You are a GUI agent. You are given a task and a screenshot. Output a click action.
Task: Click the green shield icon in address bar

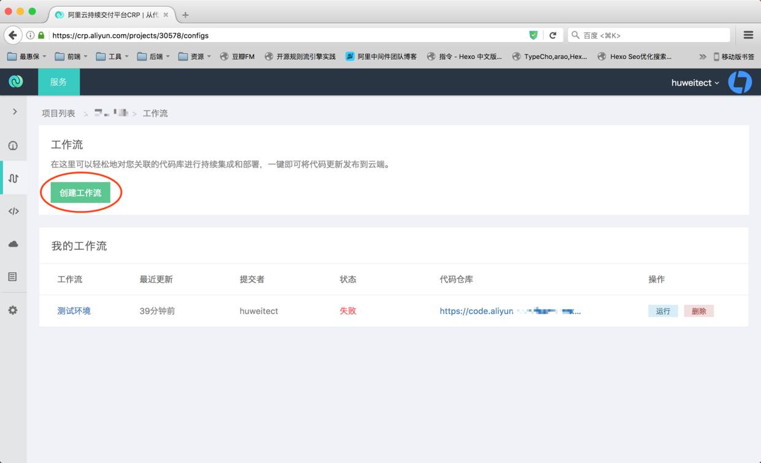pyautogui.click(x=533, y=35)
